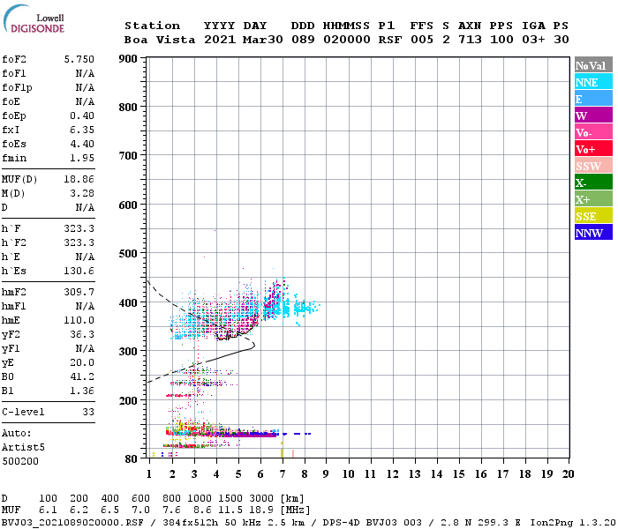Click the header date Mar30

[262, 40]
